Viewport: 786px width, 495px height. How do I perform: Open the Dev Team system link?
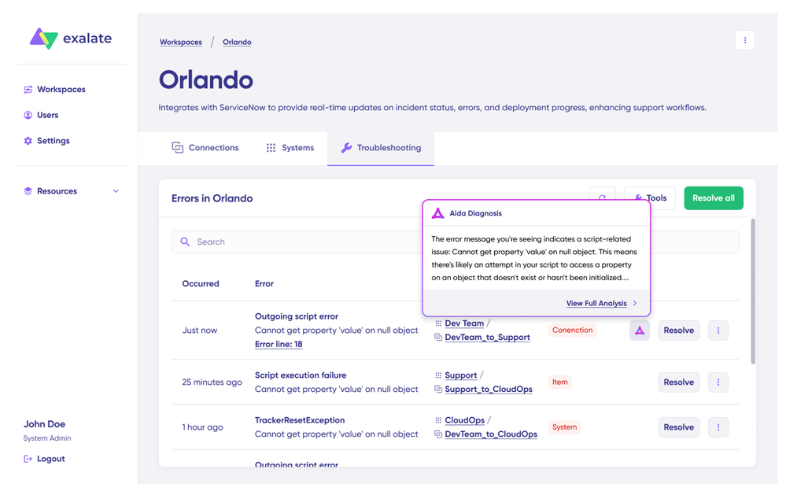(x=464, y=323)
